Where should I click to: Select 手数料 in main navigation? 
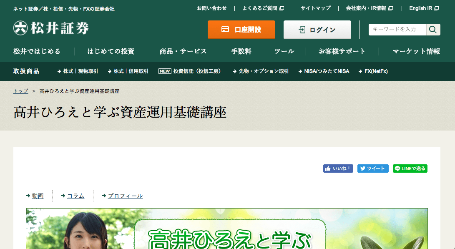(x=241, y=51)
